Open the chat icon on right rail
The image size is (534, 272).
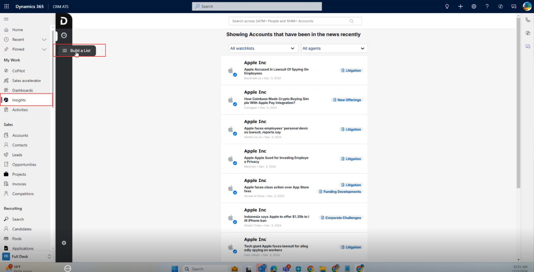pos(528,46)
